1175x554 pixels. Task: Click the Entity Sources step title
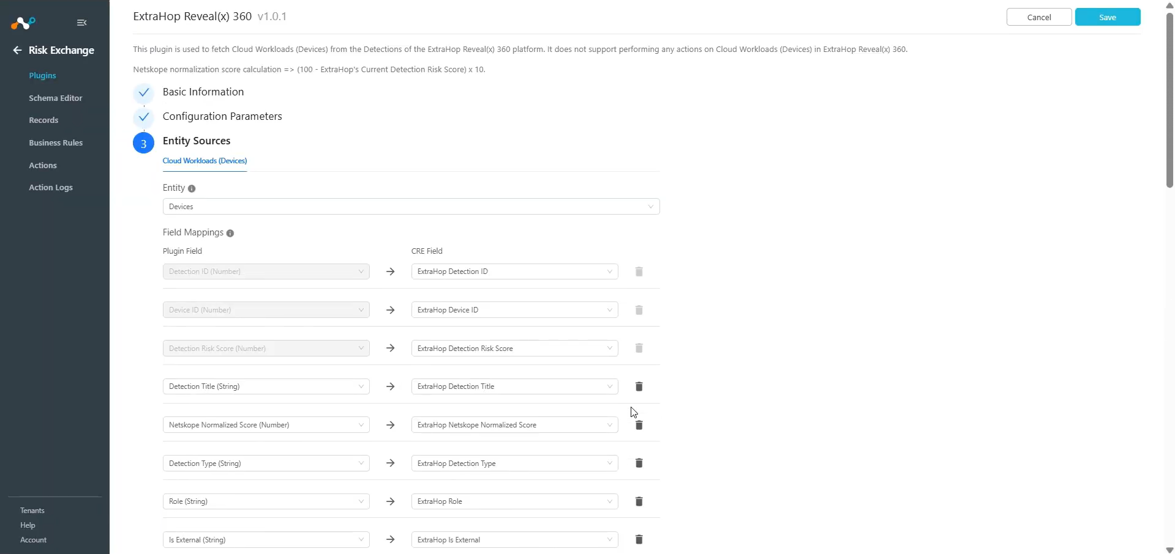197,141
